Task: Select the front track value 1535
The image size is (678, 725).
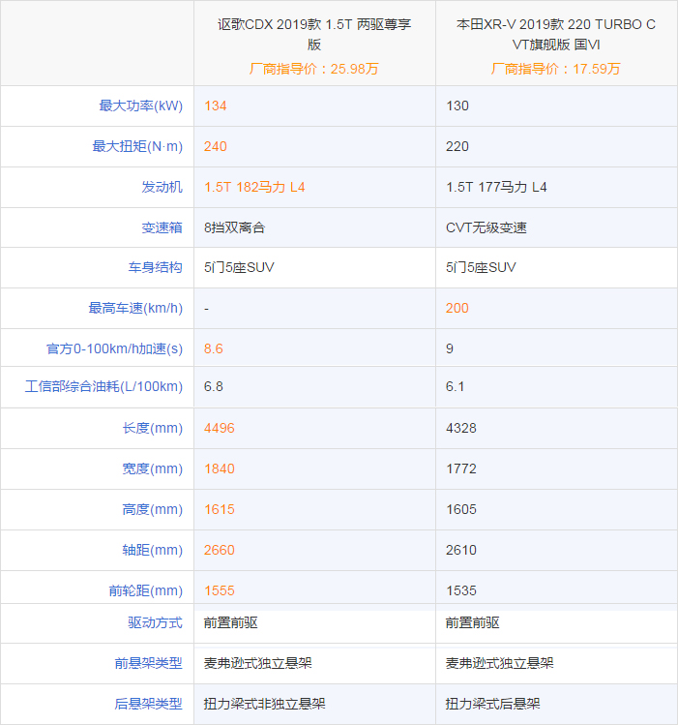Action: (x=461, y=590)
